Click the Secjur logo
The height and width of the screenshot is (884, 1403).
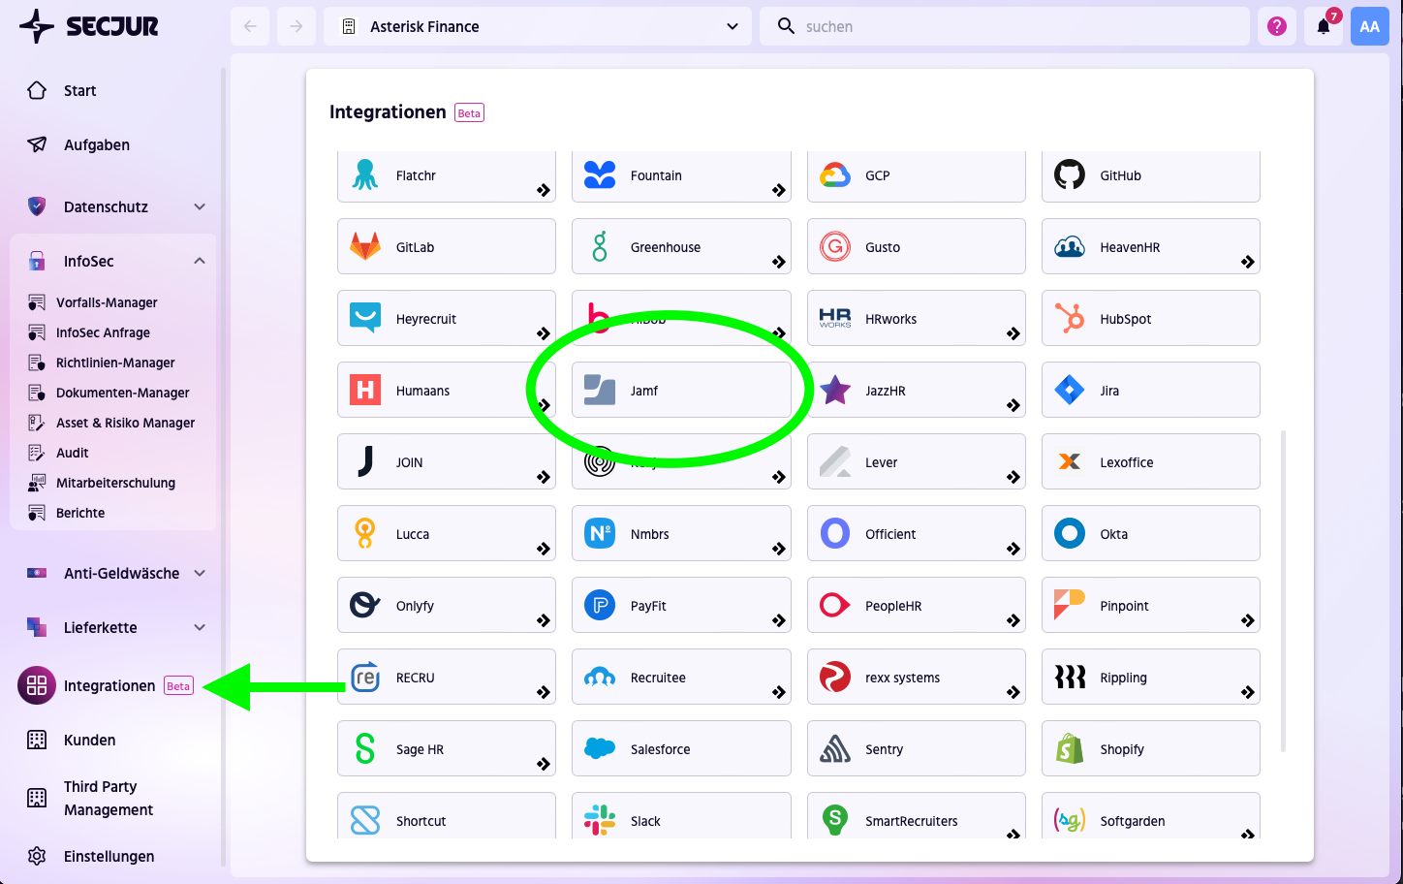tap(89, 26)
